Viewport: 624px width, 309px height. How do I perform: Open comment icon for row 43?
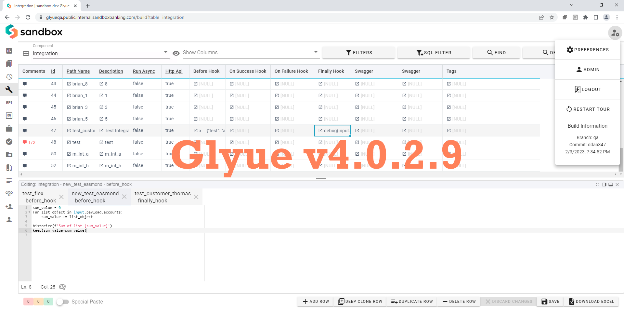(25, 84)
